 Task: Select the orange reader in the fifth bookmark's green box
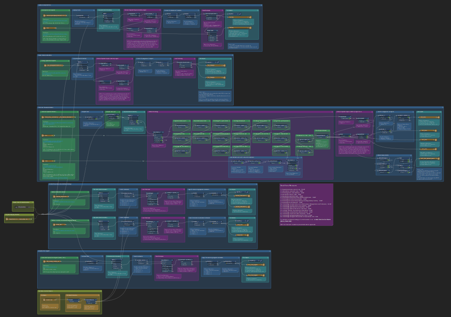(52, 261)
